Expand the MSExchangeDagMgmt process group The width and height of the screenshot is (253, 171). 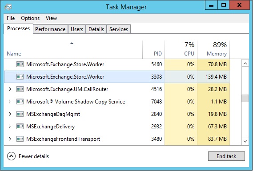[10, 114]
